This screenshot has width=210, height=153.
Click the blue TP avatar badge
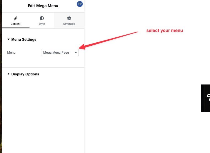pyautogui.click(x=80, y=4)
